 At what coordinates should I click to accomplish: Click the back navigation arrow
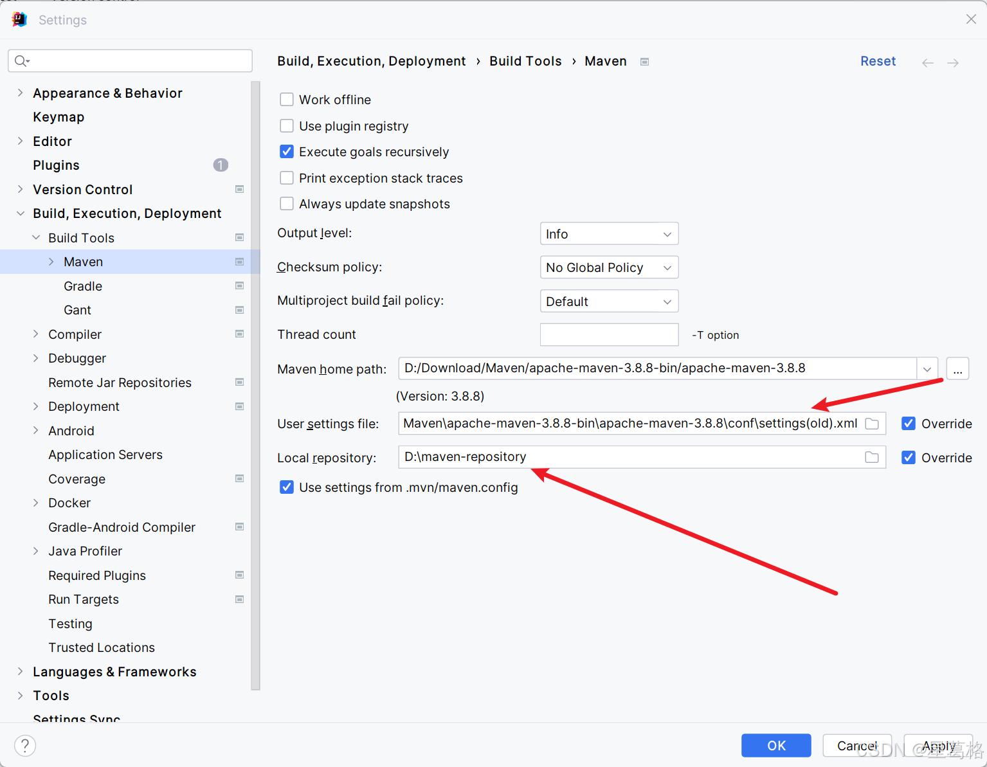point(927,62)
